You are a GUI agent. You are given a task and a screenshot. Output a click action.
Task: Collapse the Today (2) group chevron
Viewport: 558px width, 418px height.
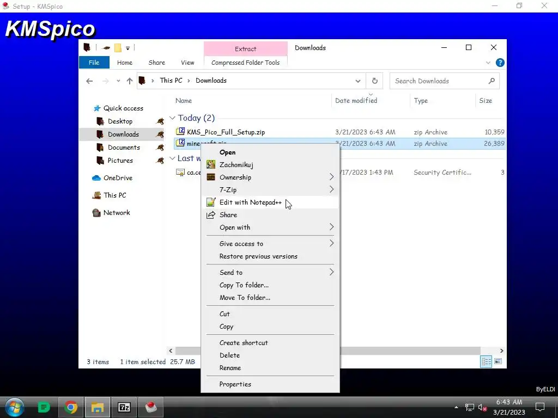[172, 118]
